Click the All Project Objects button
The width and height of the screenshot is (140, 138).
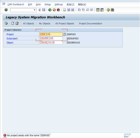65,24
